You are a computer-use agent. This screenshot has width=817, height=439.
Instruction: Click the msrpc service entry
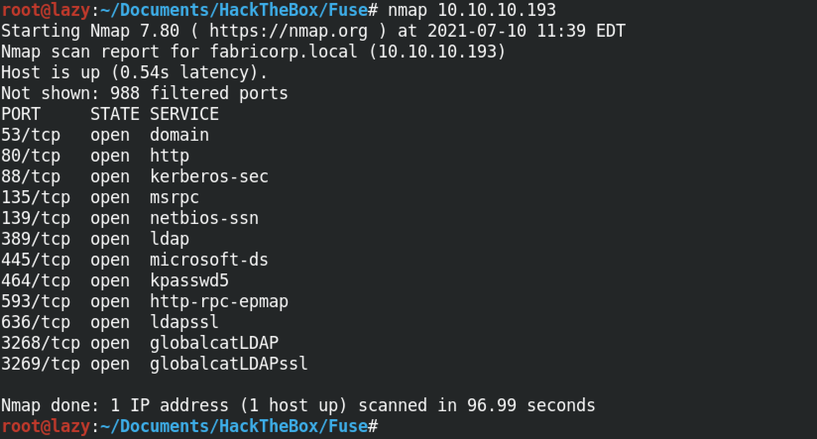(x=175, y=197)
